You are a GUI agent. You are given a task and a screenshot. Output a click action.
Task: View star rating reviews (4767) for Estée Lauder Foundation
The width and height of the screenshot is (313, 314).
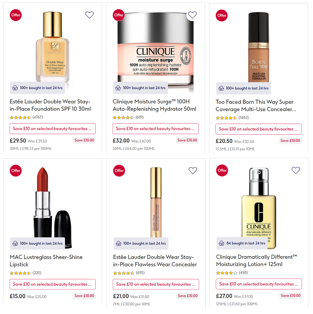coord(26,117)
